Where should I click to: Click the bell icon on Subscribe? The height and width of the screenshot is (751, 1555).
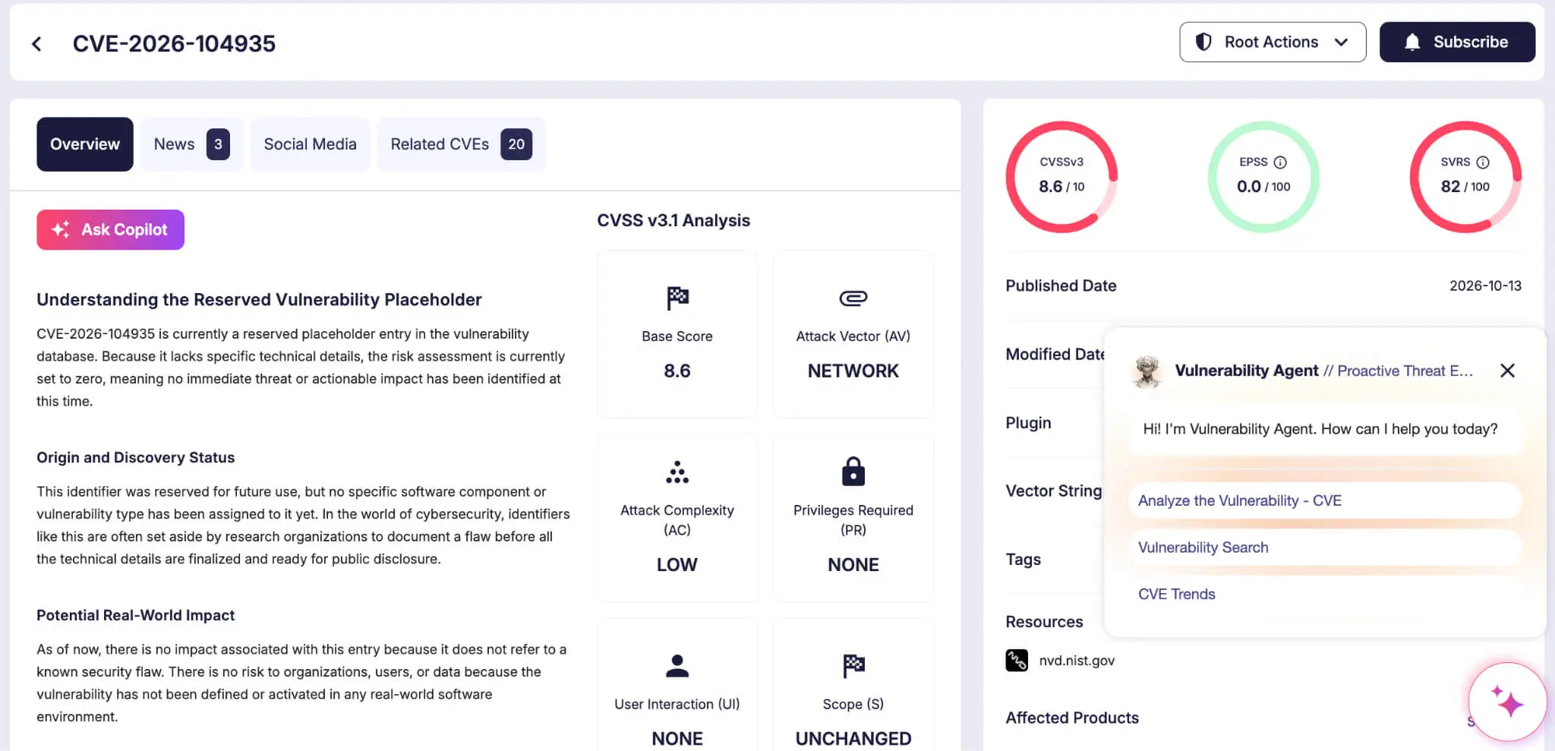click(1412, 42)
